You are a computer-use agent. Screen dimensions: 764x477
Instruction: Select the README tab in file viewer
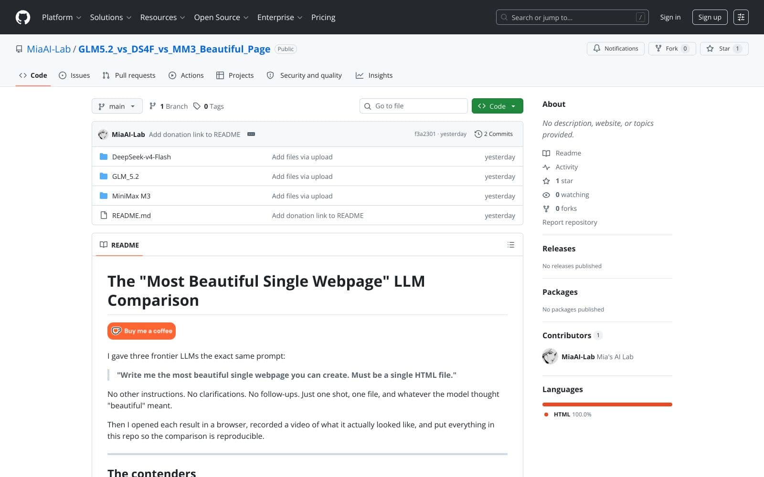tap(119, 245)
